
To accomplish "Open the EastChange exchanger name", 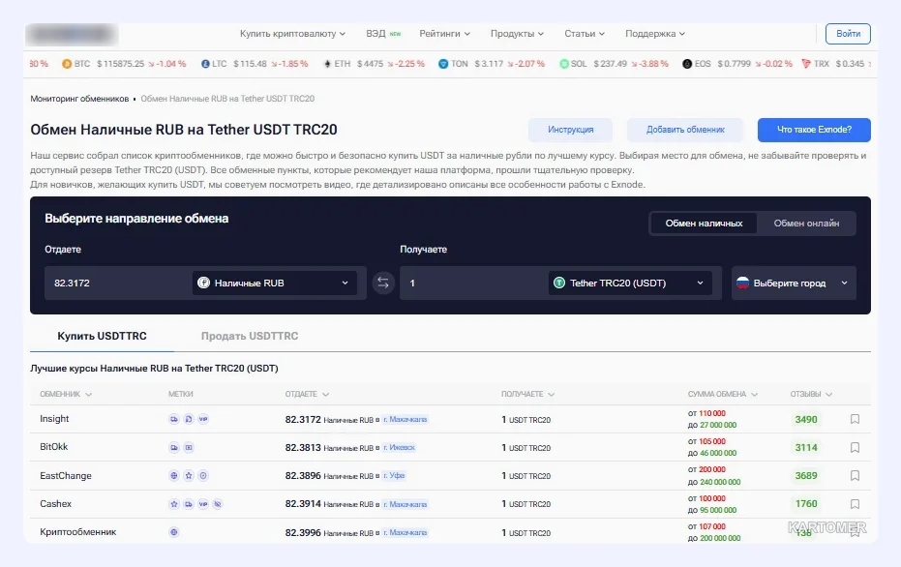I will click(66, 476).
